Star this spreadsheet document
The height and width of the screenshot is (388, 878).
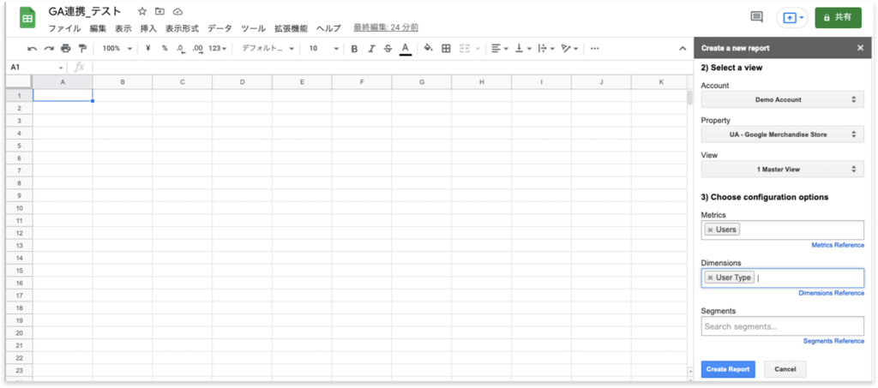(x=142, y=12)
